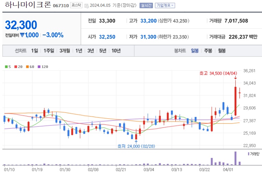
Task: Select the 1일 line chart period
Action: coord(35,51)
